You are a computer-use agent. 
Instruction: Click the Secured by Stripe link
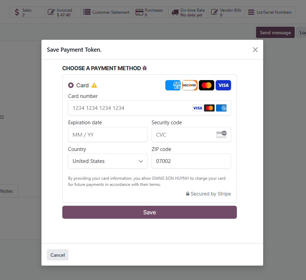coord(211,193)
